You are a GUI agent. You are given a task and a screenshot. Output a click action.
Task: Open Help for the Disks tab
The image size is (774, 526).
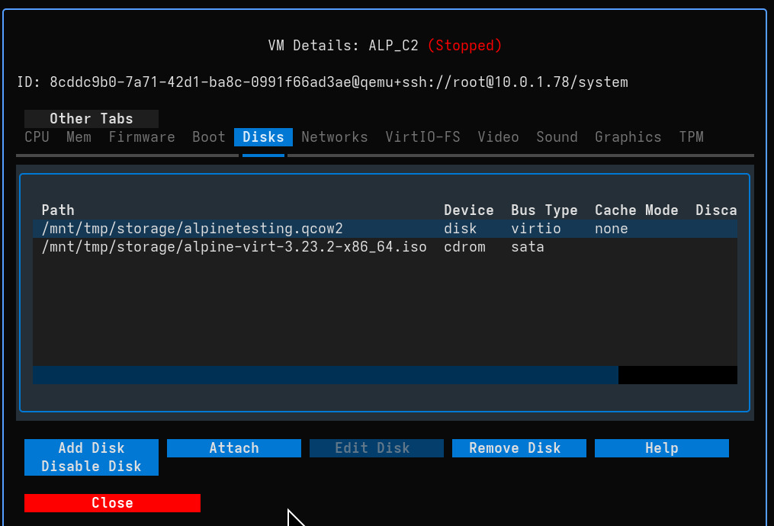(x=660, y=447)
